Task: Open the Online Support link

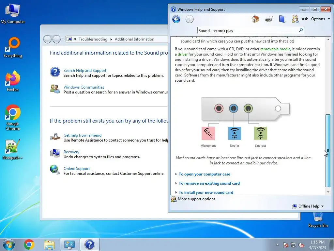Action: coord(76,168)
